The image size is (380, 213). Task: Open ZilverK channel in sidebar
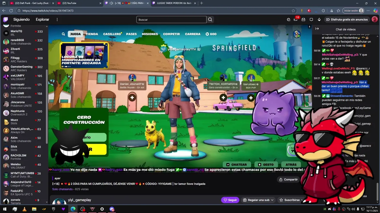coord(24,51)
